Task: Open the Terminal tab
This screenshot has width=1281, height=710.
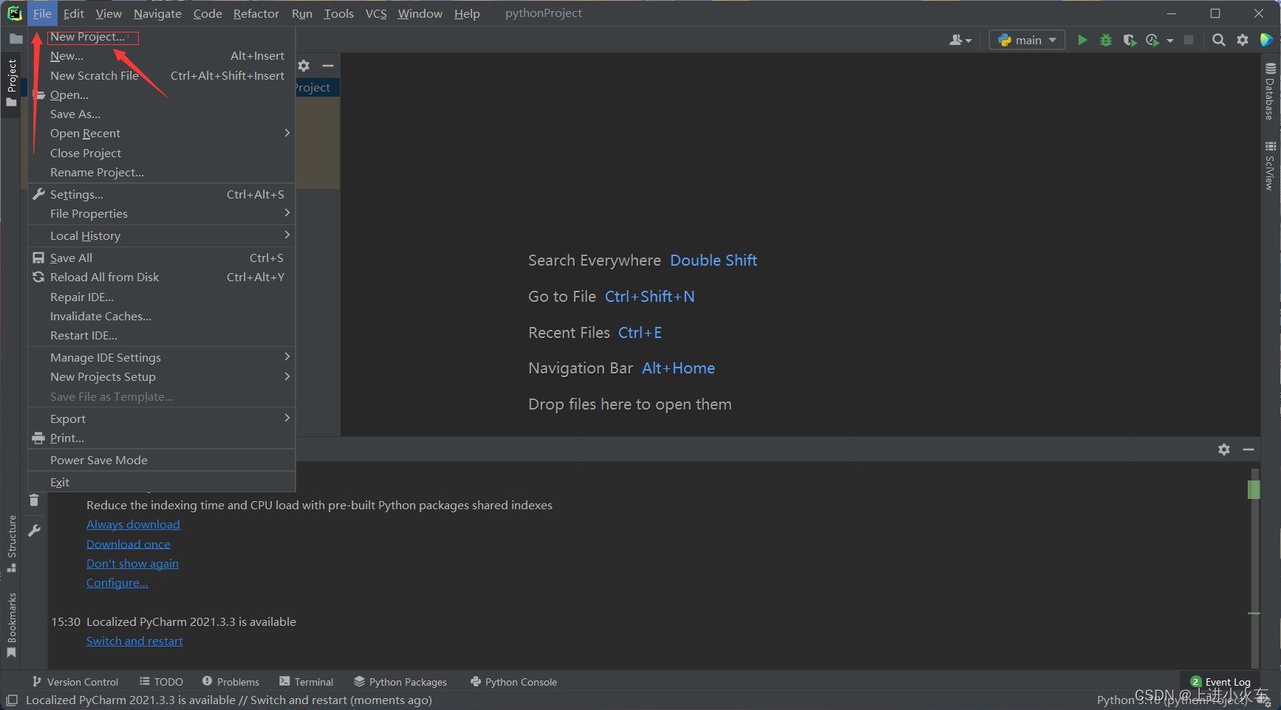Action: pyautogui.click(x=307, y=682)
